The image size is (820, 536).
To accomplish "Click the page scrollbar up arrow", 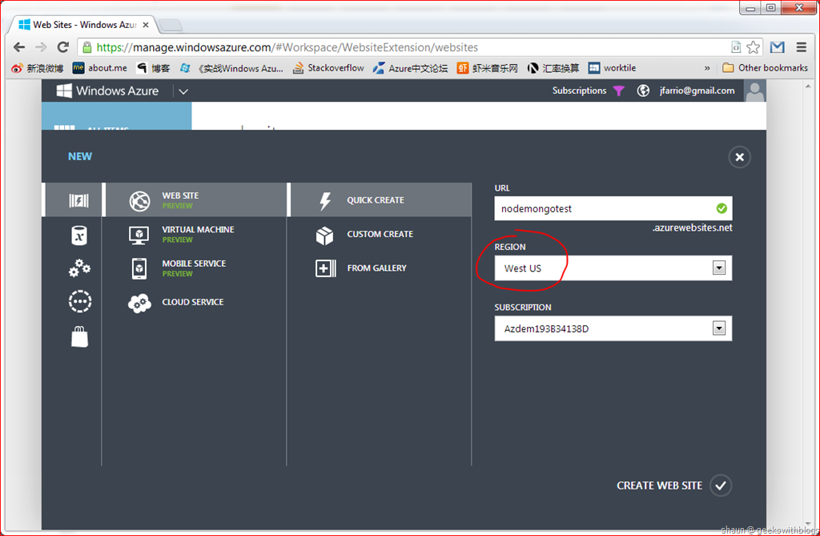I will point(809,86).
